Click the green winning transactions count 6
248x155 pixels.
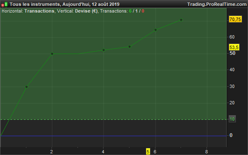[130, 11]
